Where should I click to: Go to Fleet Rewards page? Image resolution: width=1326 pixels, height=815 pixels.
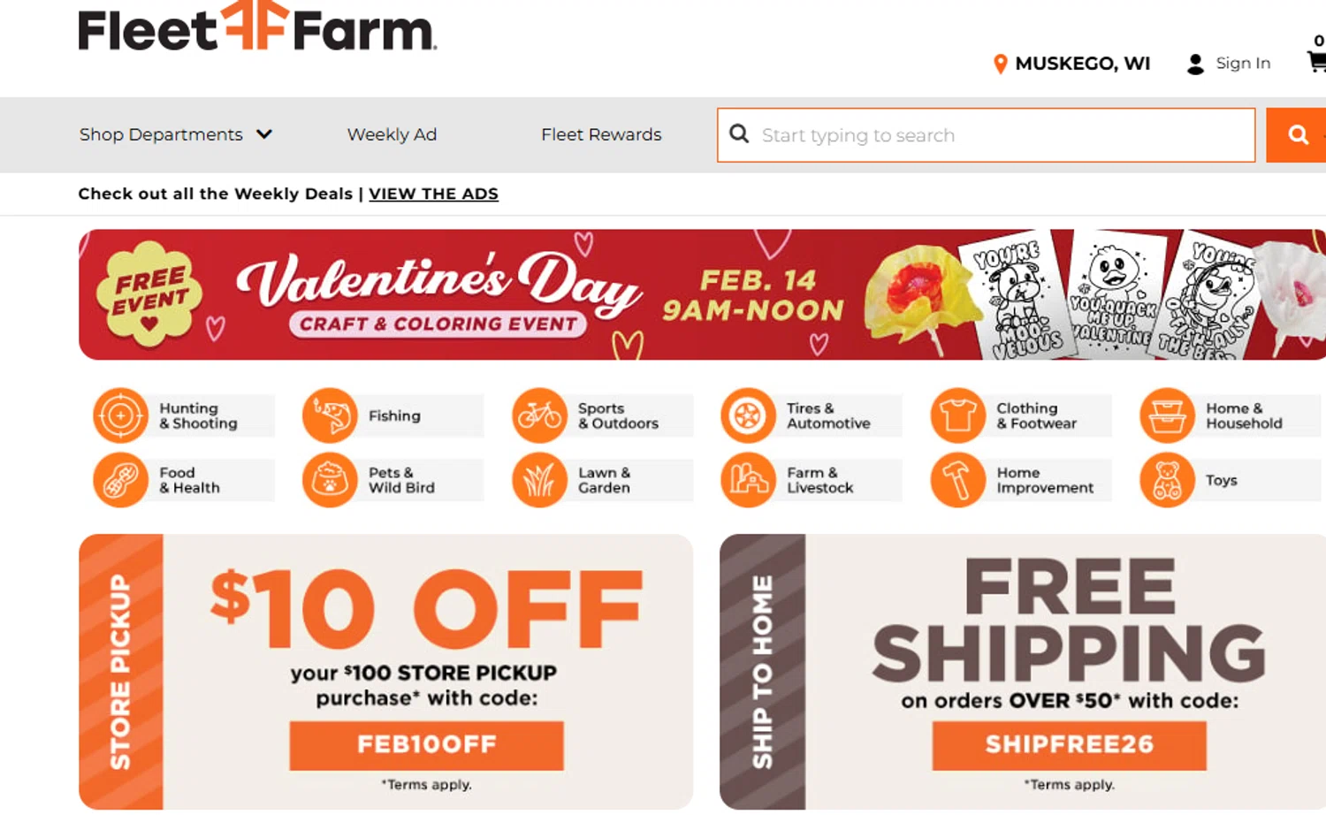point(601,134)
